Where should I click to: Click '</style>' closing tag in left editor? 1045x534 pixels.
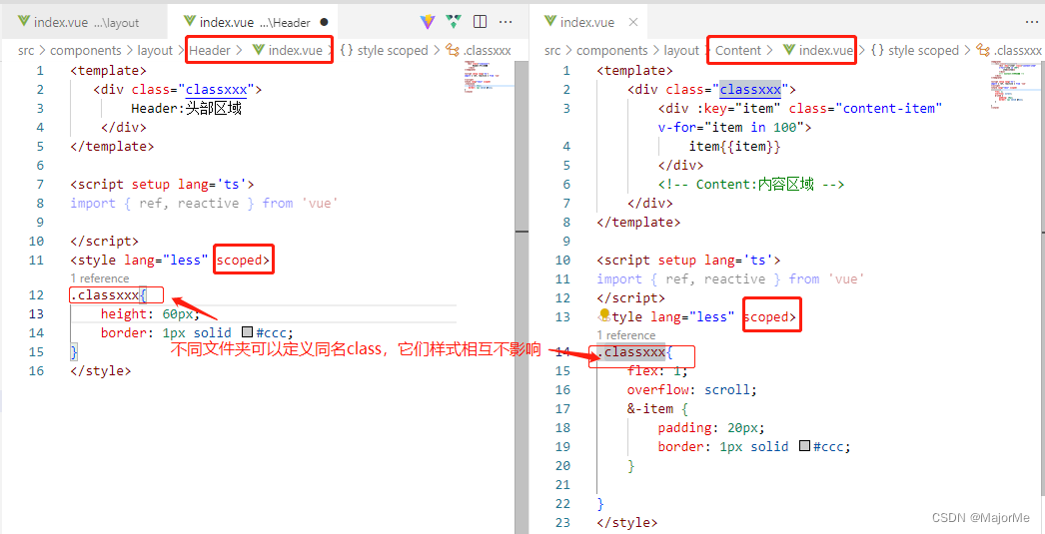[101, 371]
